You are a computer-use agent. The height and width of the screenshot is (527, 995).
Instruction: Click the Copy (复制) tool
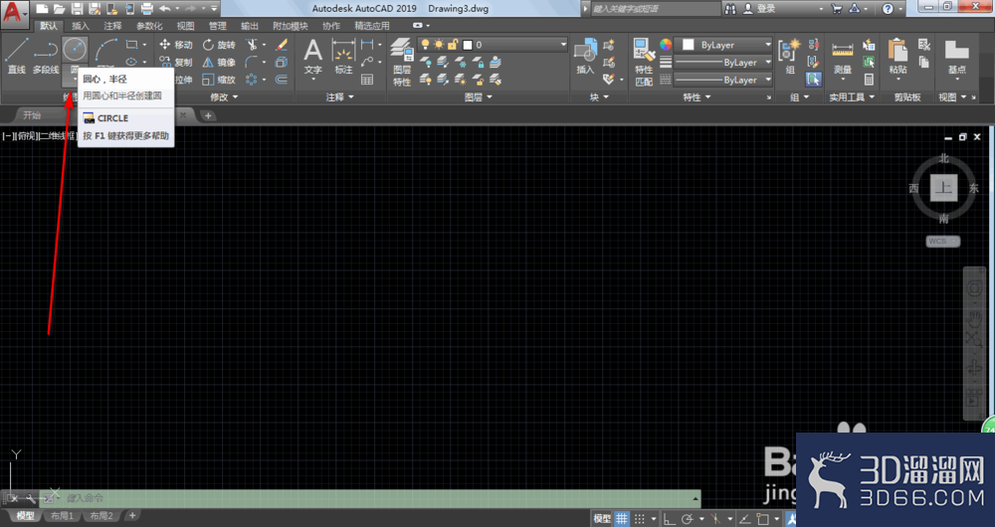point(175,63)
